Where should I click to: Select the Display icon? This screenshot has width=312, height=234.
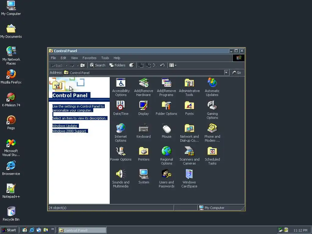pyautogui.click(x=144, y=108)
